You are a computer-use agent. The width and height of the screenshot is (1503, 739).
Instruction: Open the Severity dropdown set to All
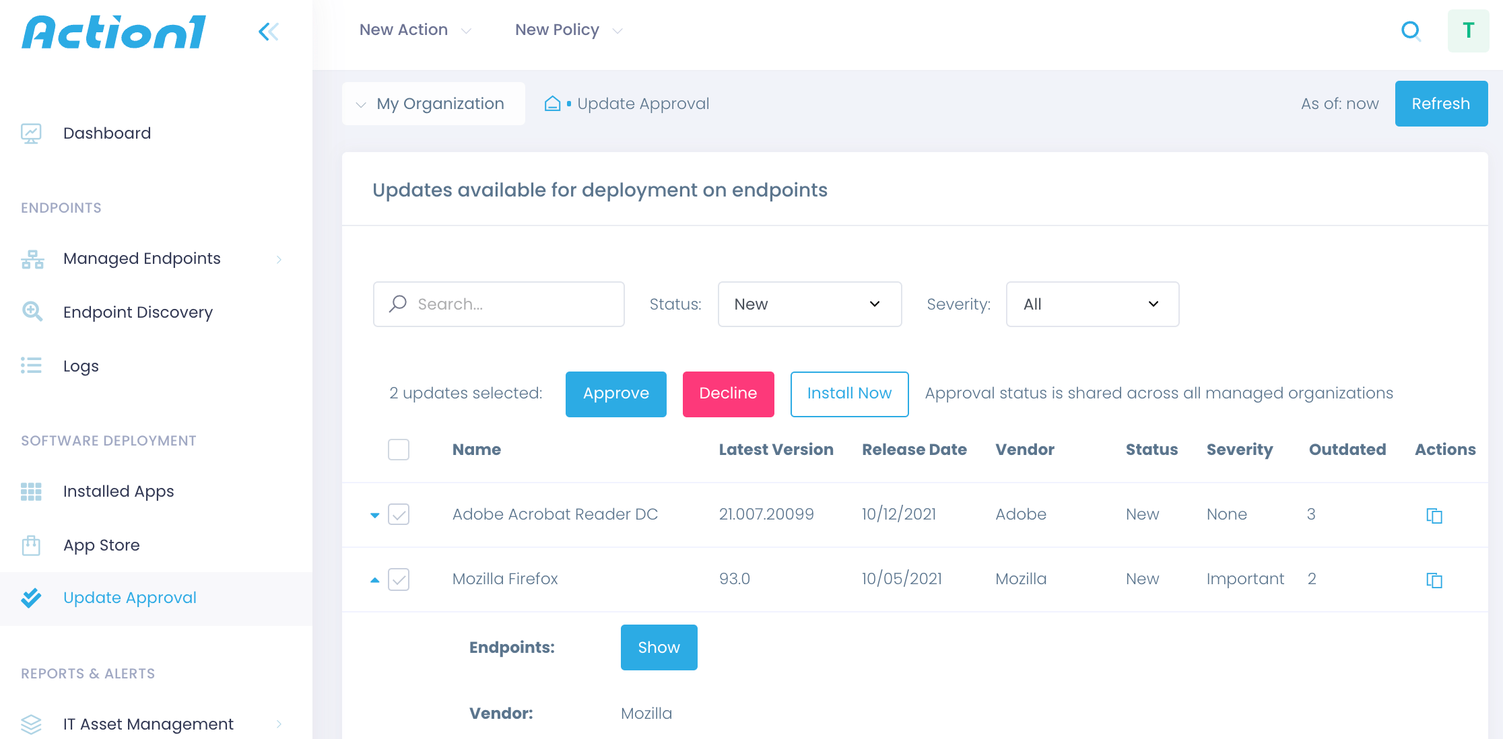(x=1092, y=304)
